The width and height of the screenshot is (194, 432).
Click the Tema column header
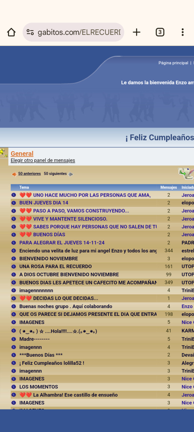click(x=24, y=187)
